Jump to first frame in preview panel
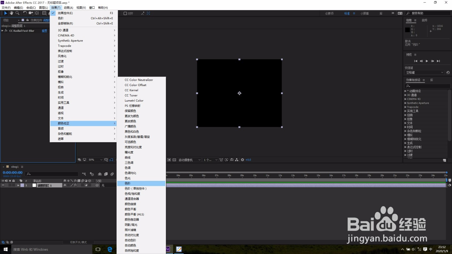This screenshot has width=452, height=254. coord(416,61)
